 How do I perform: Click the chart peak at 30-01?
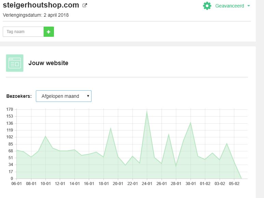coord(191,123)
